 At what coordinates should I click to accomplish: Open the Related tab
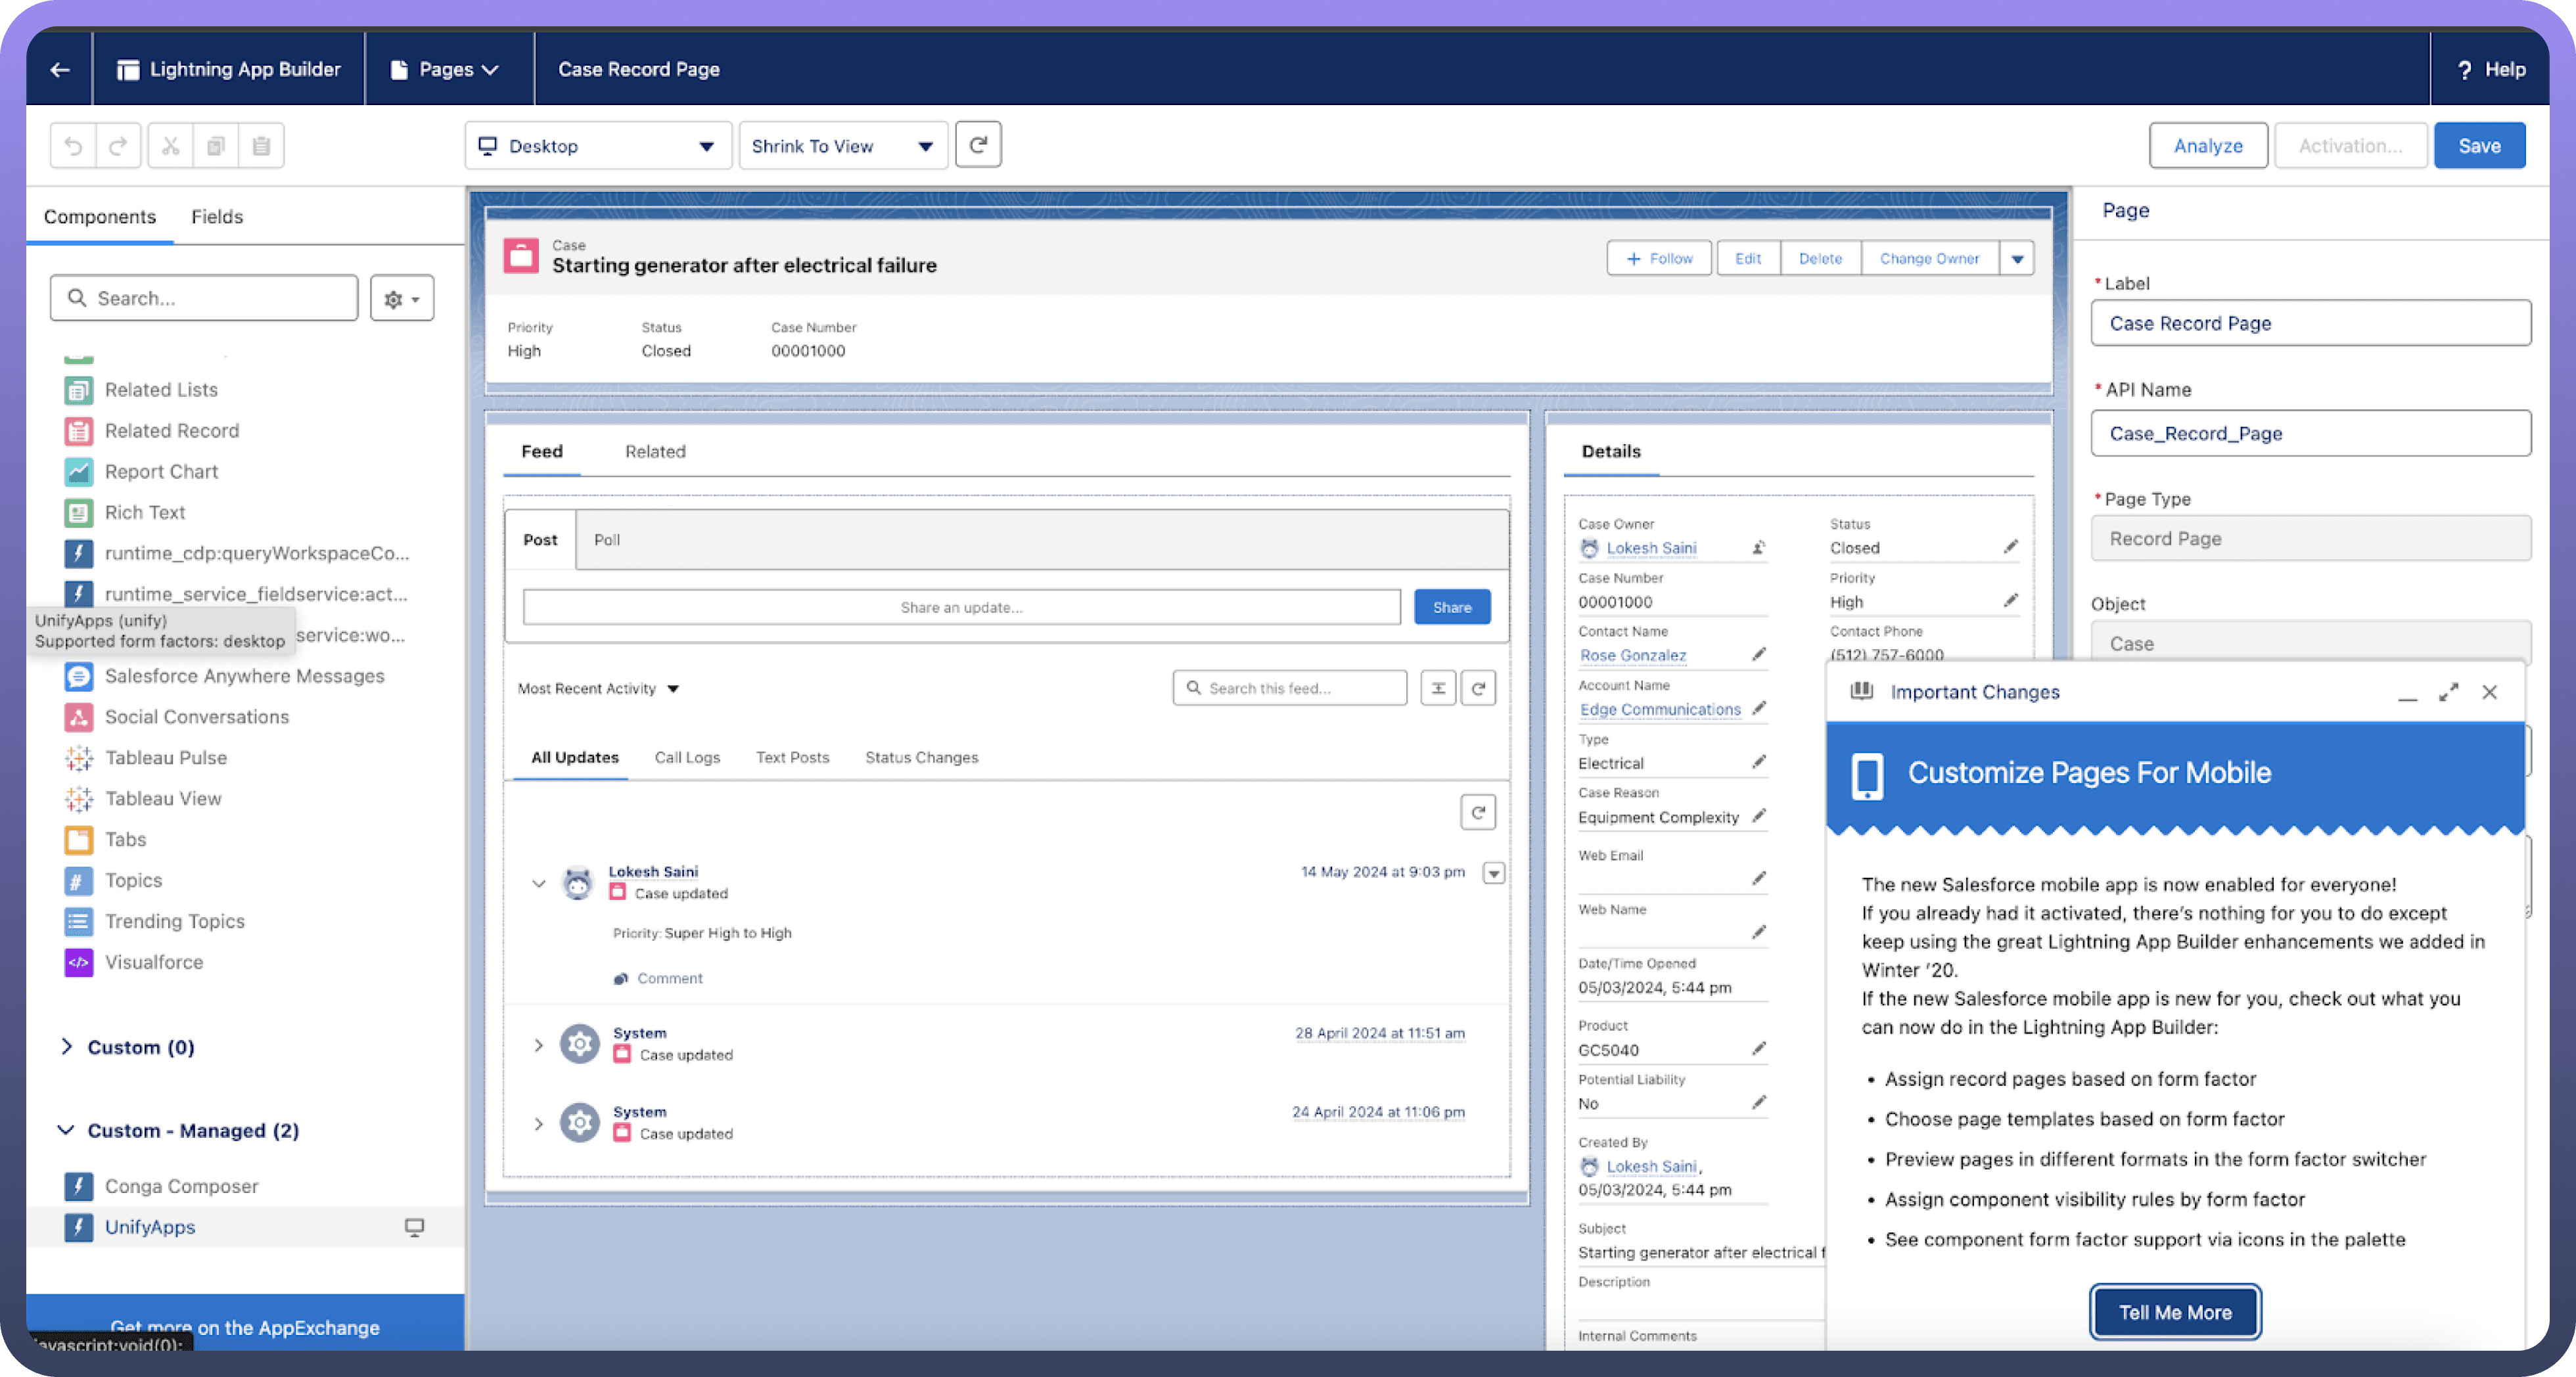point(655,451)
